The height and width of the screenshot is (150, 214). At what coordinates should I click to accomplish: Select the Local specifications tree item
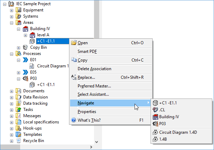(41, 122)
